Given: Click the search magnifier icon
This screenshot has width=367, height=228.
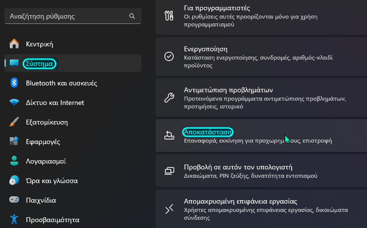Looking at the screenshot, I should (x=132, y=16).
